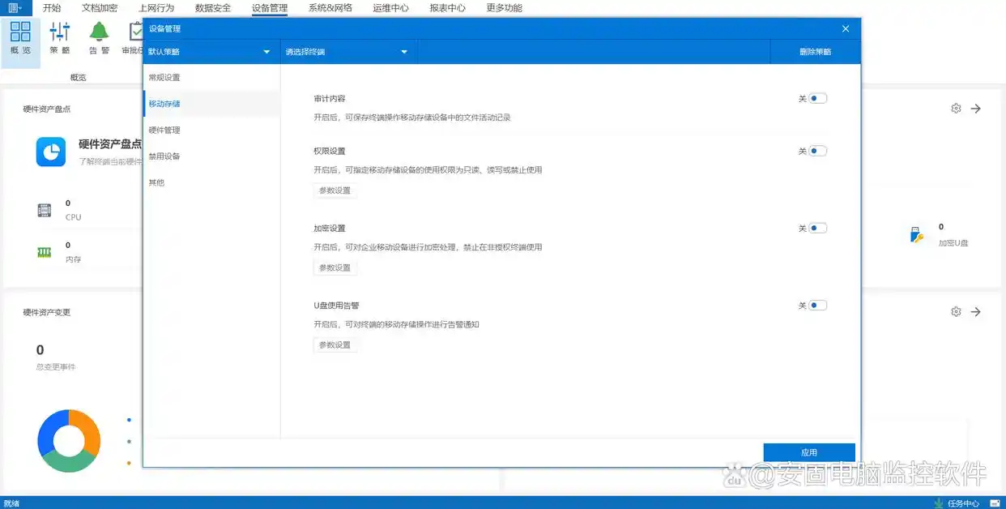Enable the U盘使用告警 alert toggle

point(816,305)
